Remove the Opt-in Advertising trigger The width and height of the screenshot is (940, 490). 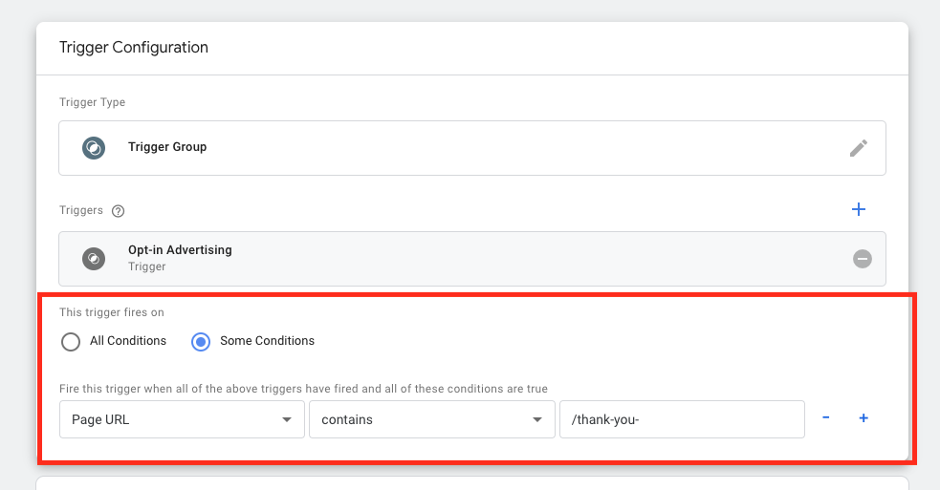(x=863, y=259)
